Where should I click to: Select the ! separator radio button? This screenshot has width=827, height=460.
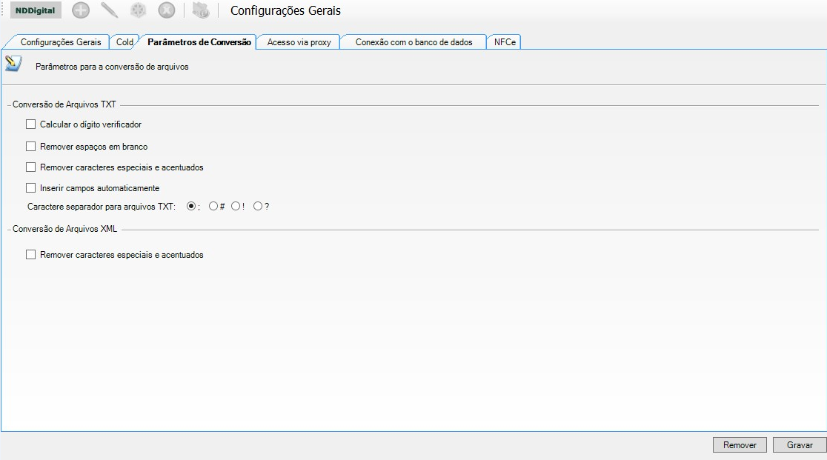click(235, 206)
